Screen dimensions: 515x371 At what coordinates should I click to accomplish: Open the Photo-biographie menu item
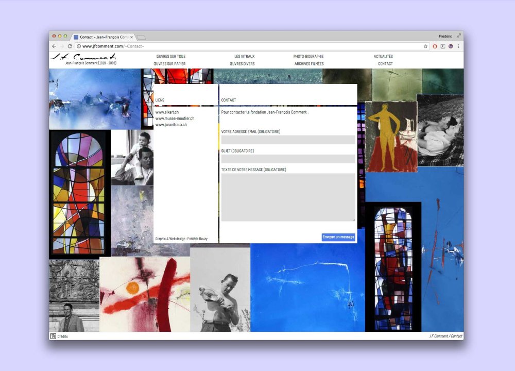click(308, 57)
